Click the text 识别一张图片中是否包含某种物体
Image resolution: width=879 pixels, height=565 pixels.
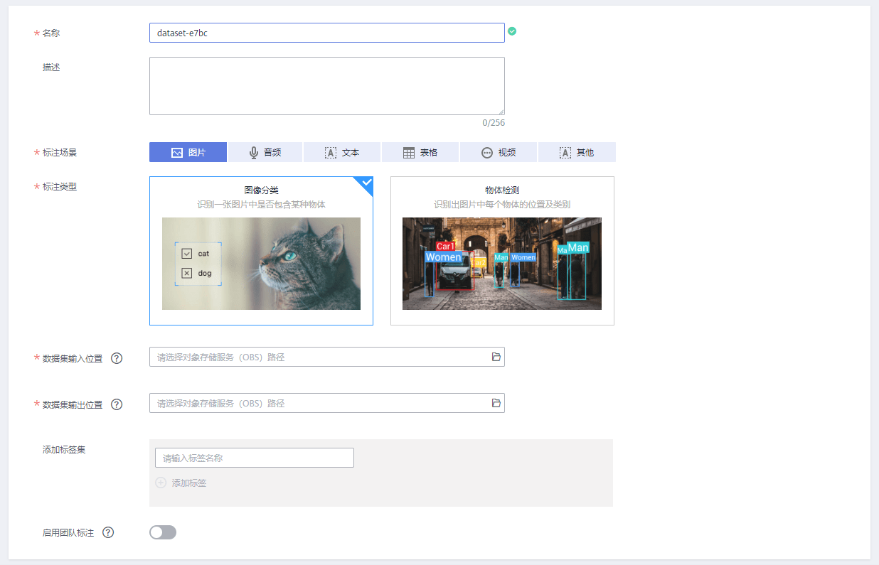point(261,205)
